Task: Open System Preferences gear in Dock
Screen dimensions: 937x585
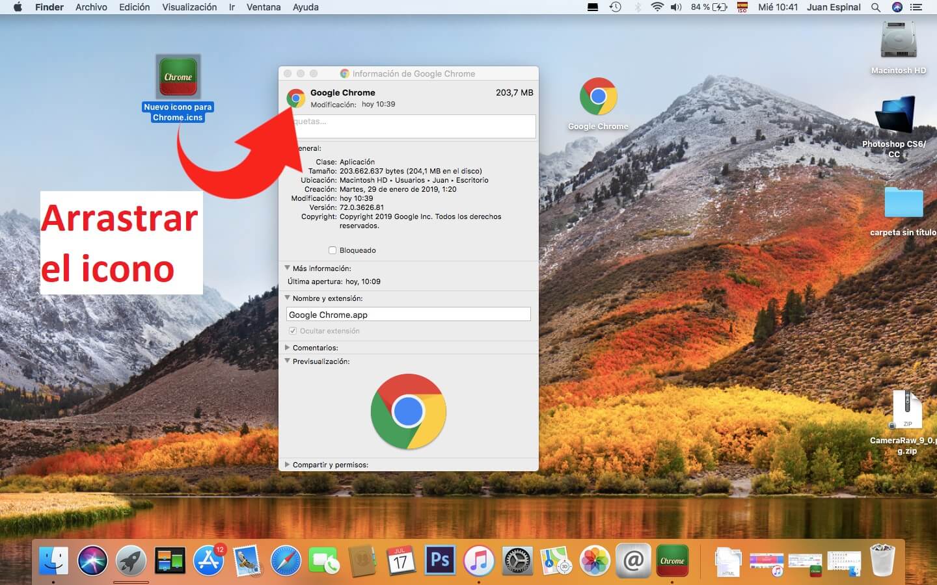Action: coord(518,560)
